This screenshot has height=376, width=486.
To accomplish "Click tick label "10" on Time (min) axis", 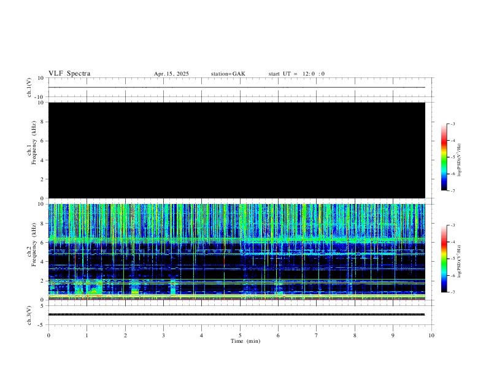I will pyautogui.click(x=431, y=335).
